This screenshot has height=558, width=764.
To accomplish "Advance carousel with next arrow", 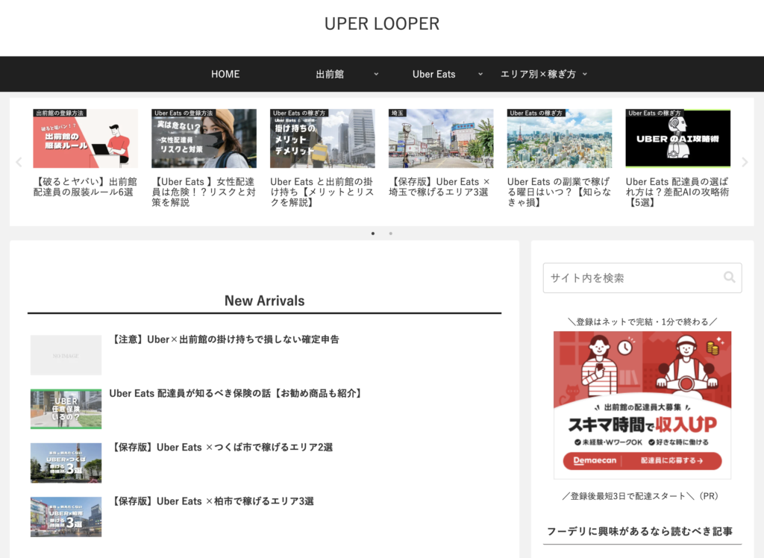I will click(744, 162).
